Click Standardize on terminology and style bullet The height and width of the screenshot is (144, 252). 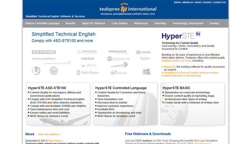(x=120, y=113)
